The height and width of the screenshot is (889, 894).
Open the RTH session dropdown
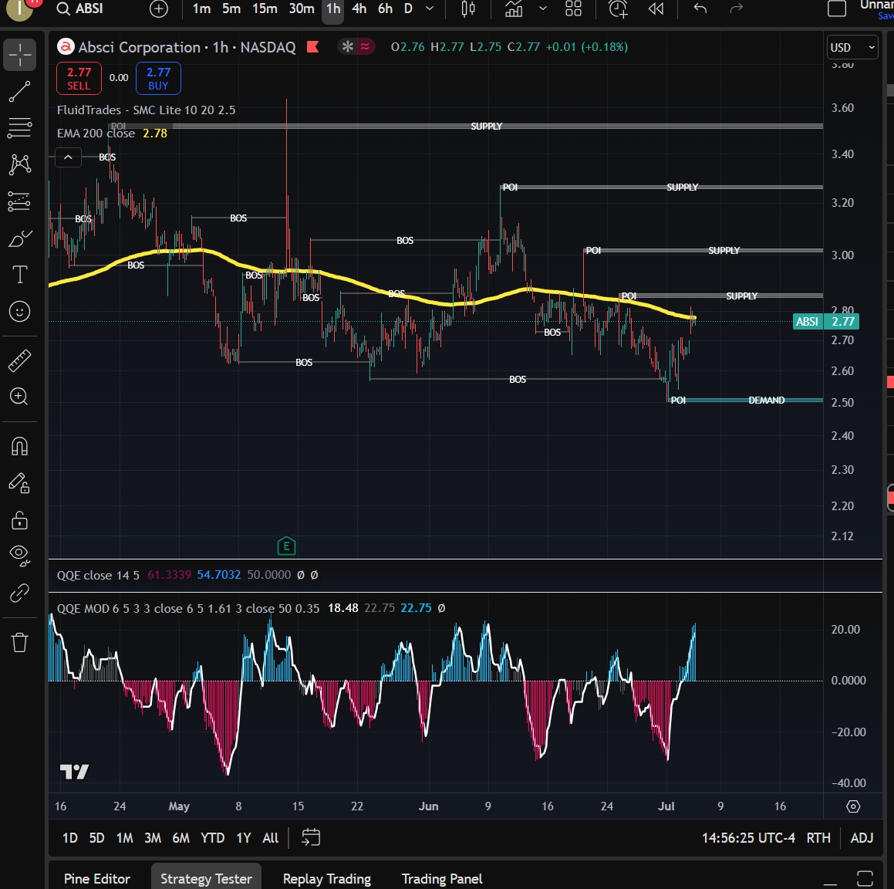tap(818, 837)
